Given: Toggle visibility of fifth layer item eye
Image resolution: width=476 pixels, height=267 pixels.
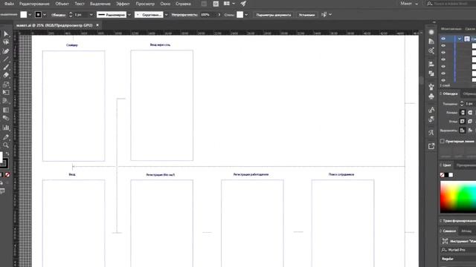Looking at the screenshot, I should pyautogui.click(x=443, y=66).
